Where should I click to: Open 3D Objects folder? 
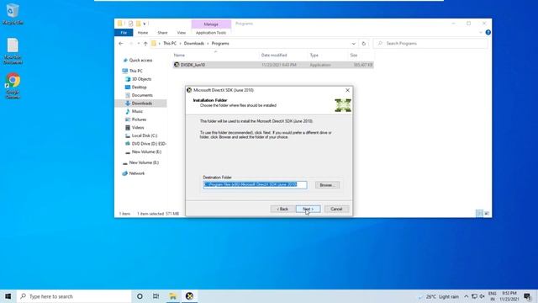[141, 79]
